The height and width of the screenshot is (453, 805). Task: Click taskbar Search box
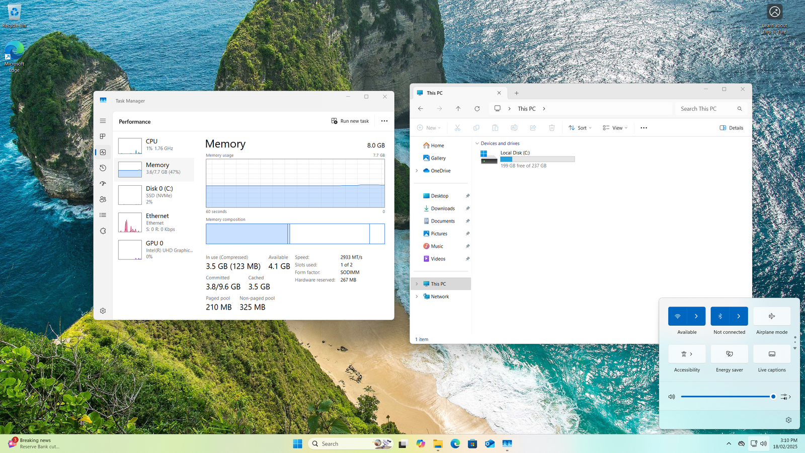[350, 443]
